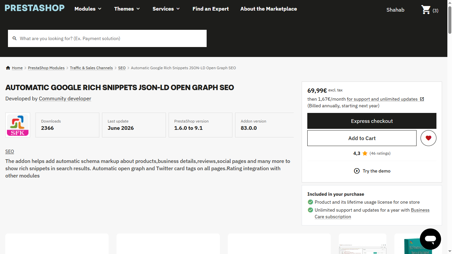Add to wishlist with heart icon
452x254 pixels.
coord(428,138)
